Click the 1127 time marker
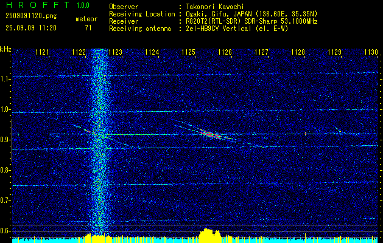The image size is (383, 243). click(262, 52)
